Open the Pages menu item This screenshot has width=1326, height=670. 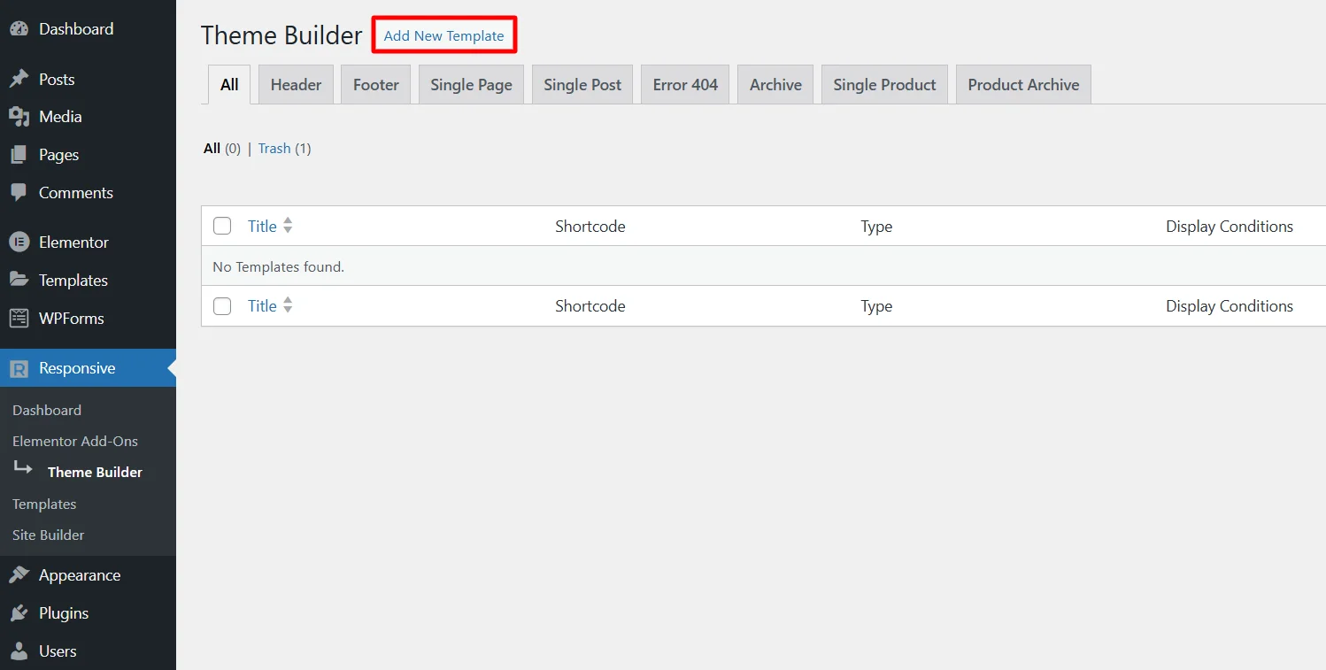point(58,155)
